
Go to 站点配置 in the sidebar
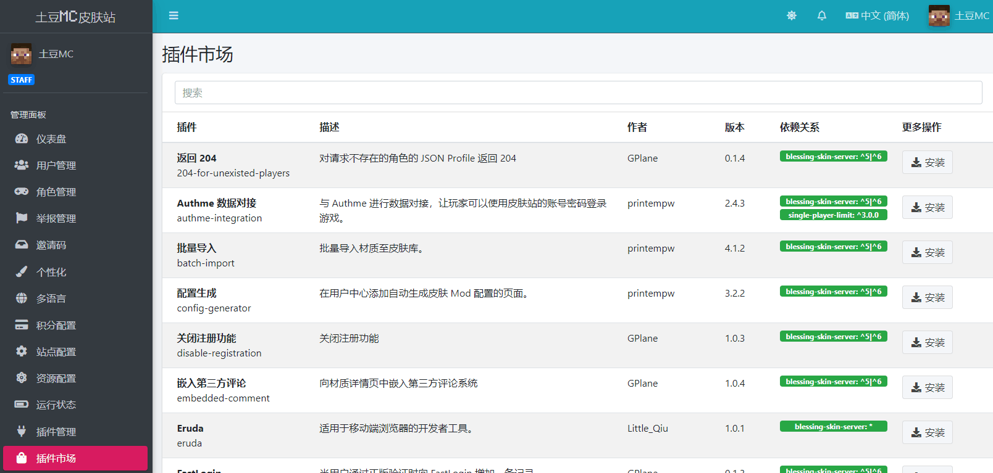coord(75,352)
